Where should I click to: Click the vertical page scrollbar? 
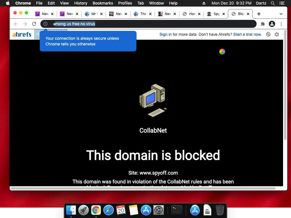pos(285,85)
